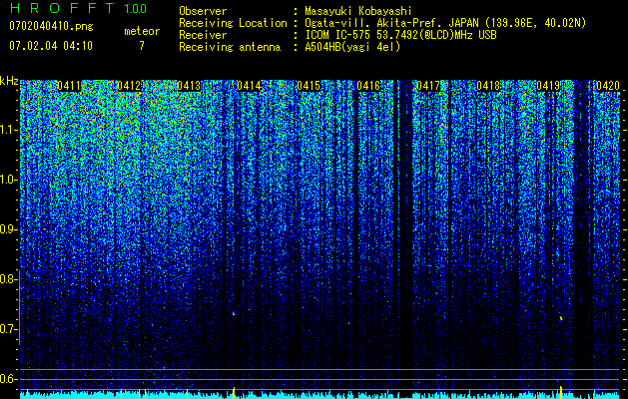Click observer name Masayuki Kobayashi
The width and height of the screenshot is (628, 399).
point(358,11)
